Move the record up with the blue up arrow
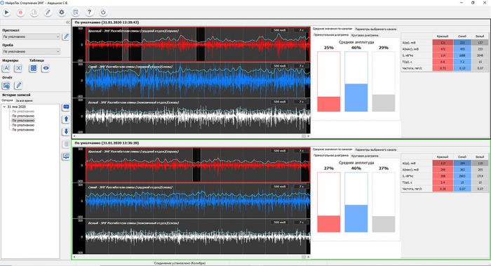The height and width of the screenshot is (266, 491). tap(66, 119)
